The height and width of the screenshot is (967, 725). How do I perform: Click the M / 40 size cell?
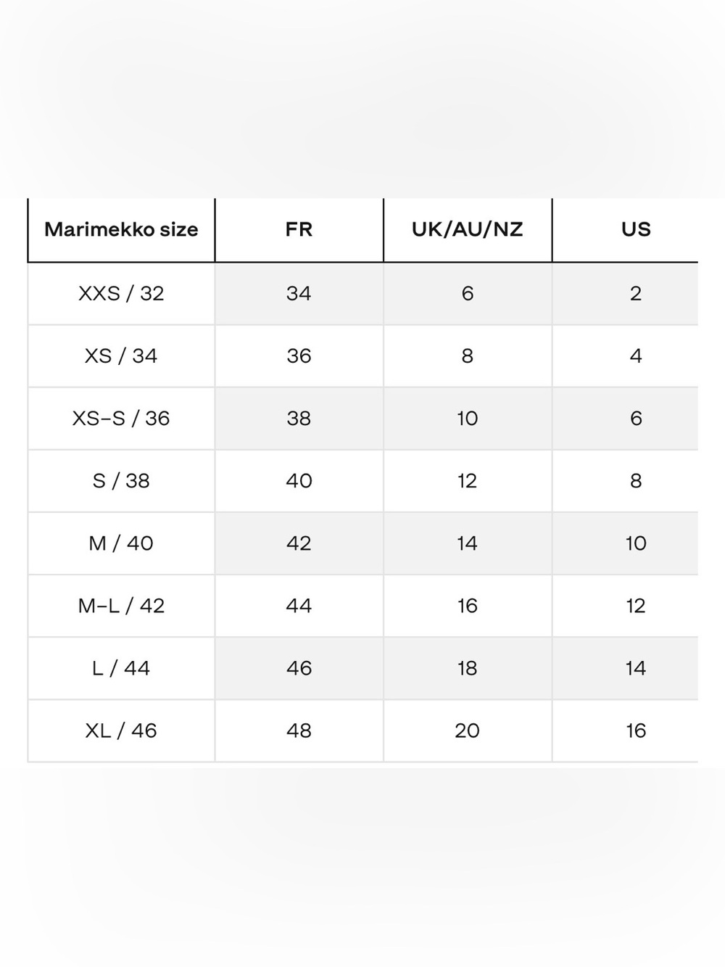[121, 543]
